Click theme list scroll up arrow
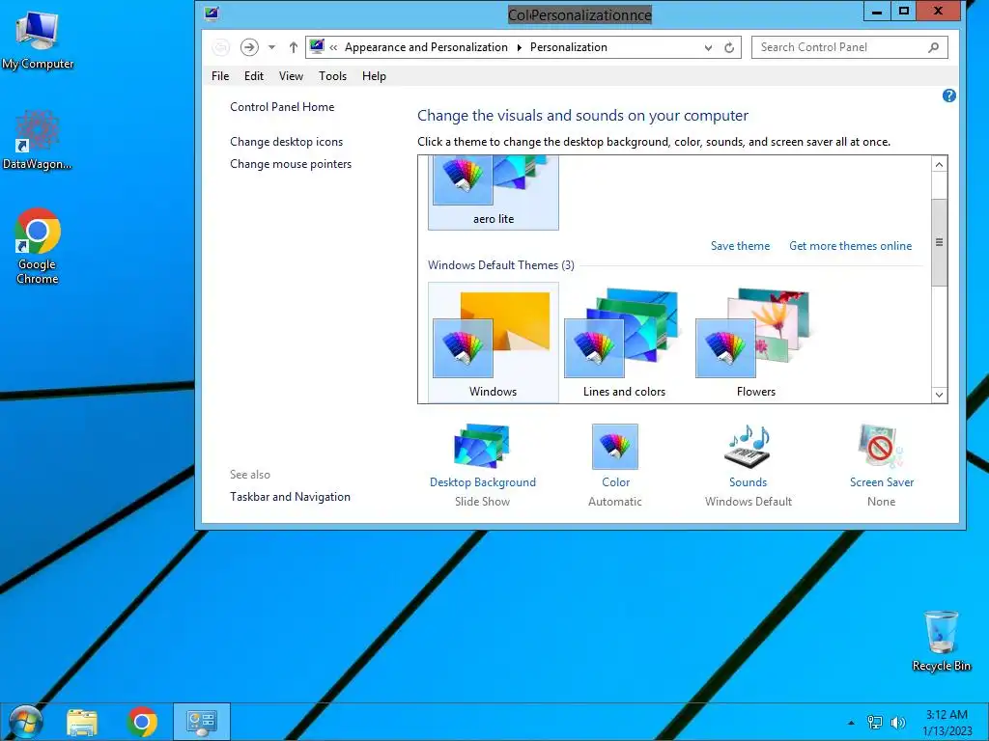The image size is (989, 741). tap(939, 164)
